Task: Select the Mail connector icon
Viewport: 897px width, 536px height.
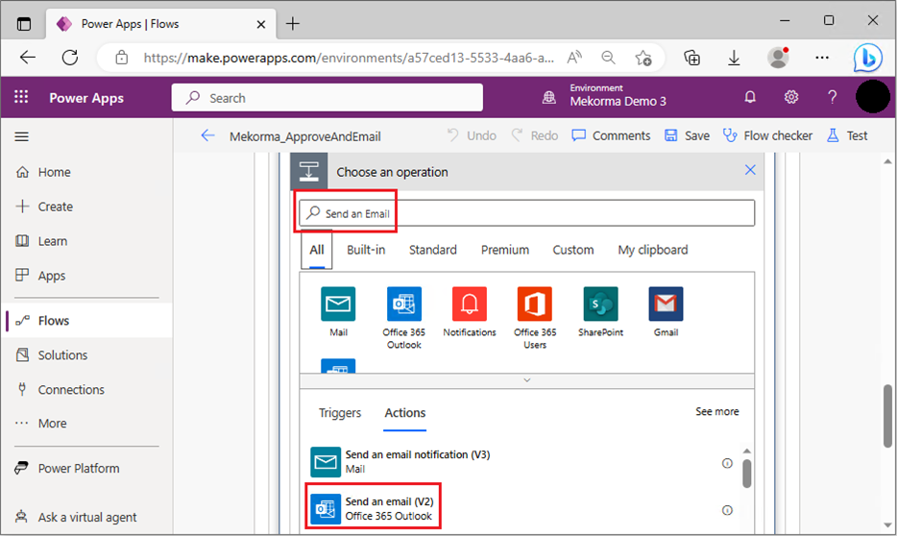Action: [338, 304]
